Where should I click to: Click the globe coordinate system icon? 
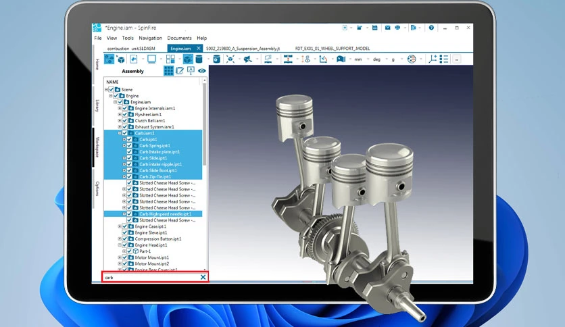pyautogui.click(x=412, y=59)
